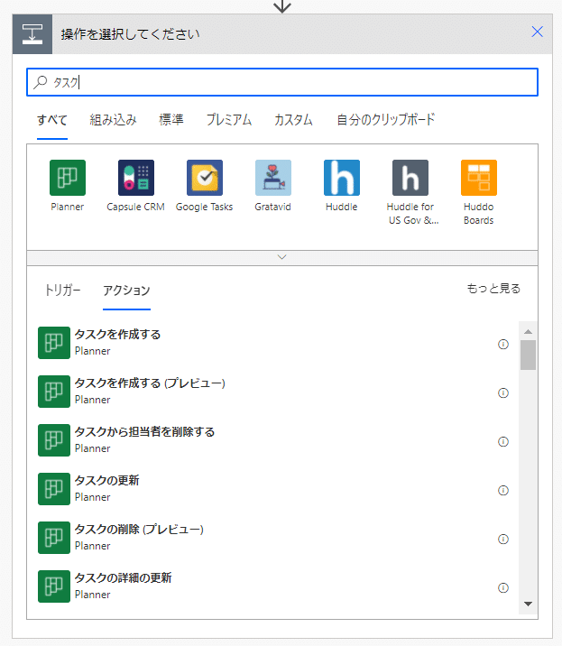
Task: Switch to the カスタム tab
Action: (x=293, y=120)
